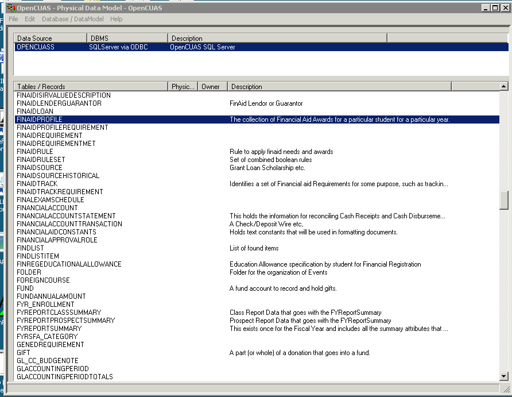The image size is (512, 397).
Task: Select the FYRSFA_CATEGORY table
Action: click(47, 337)
